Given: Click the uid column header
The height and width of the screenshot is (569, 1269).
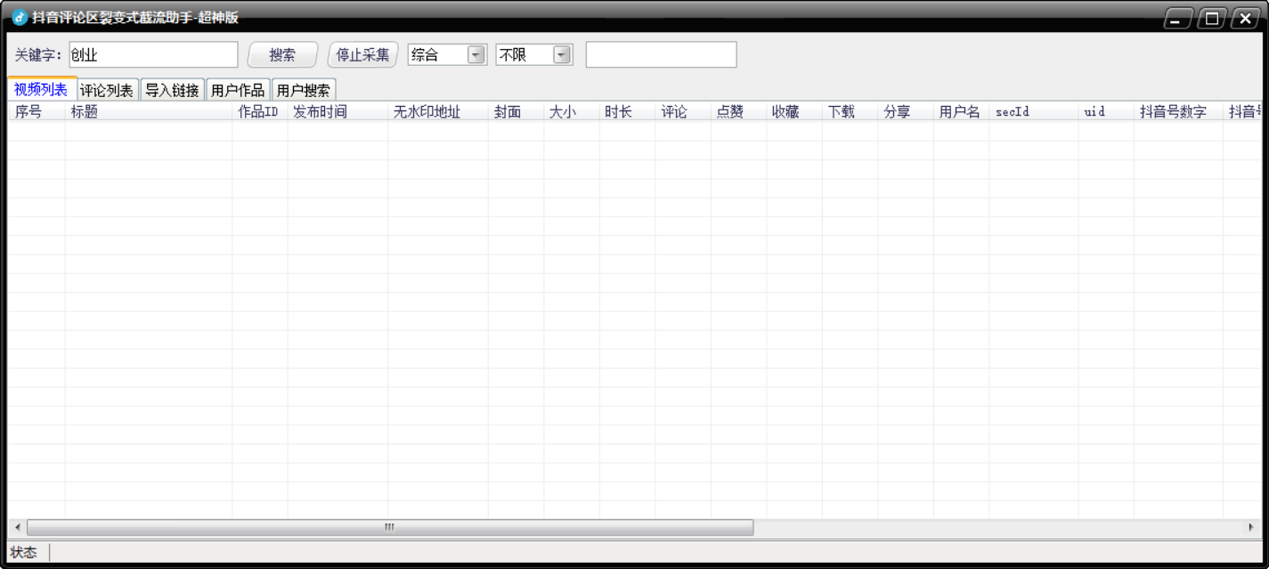Looking at the screenshot, I should [1106, 111].
